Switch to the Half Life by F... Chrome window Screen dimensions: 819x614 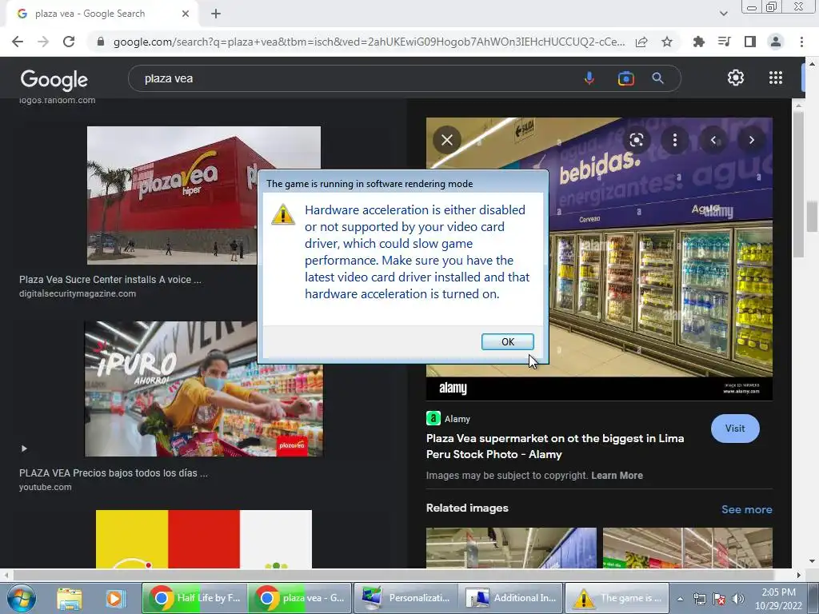(194, 598)
